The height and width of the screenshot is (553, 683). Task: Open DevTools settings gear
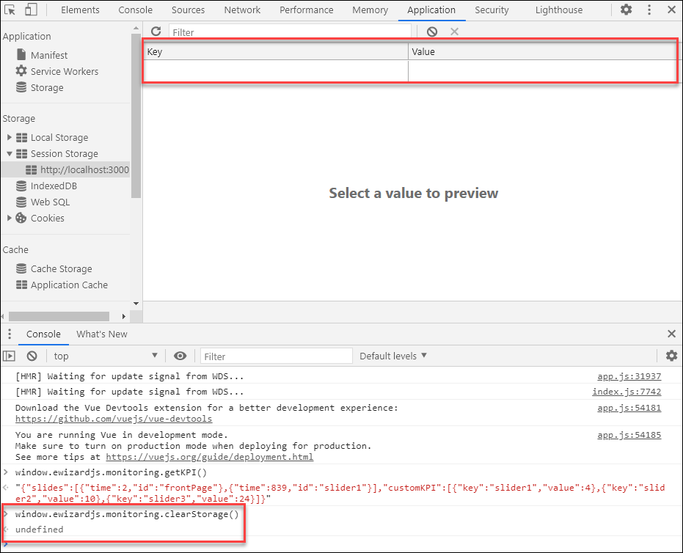tap(627, 10)
